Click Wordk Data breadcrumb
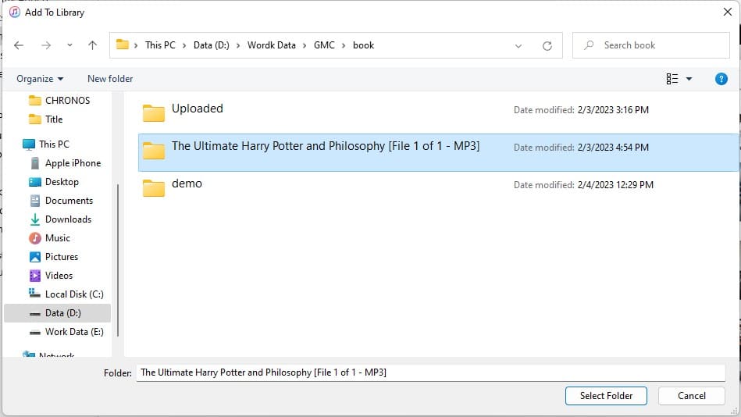Screen dimensions: 741x417 tap(271, 45)
